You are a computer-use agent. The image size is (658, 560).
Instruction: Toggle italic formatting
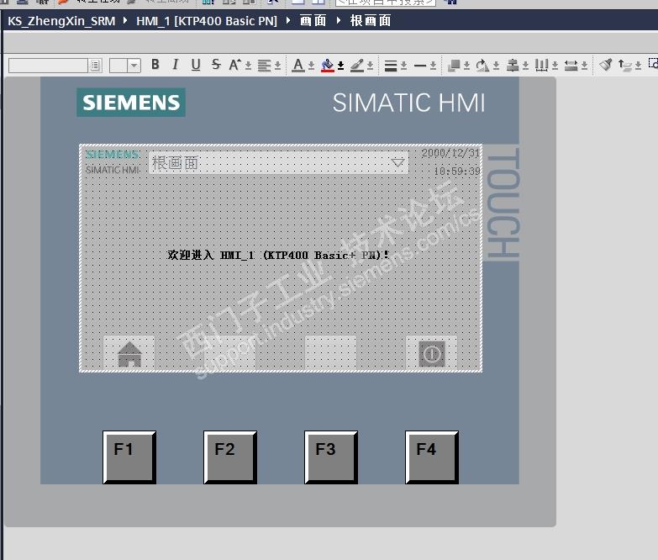pos(175,65)
